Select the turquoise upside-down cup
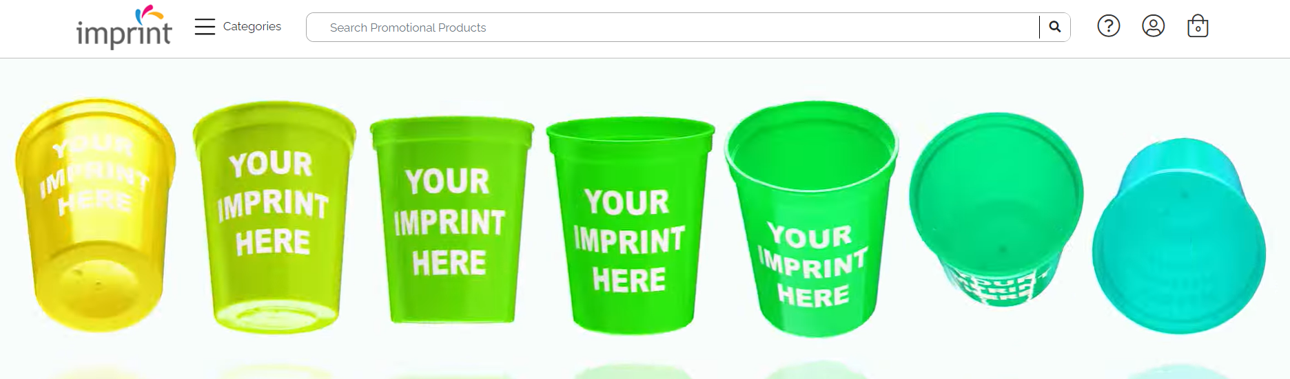Image resolution: width=1290 pixels, height=379 pixels. pyautogui.click(x=1179, y=236)
